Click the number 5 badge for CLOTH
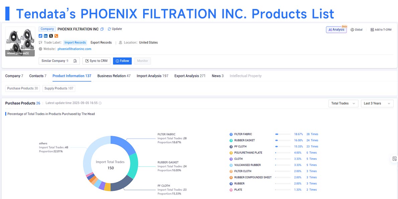The image size is (398, 199). click(231, 159)
